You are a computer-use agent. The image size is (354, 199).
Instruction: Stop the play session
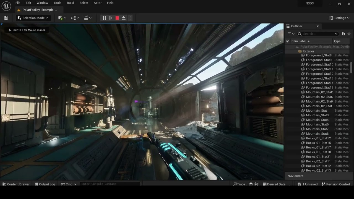[117, 18]
